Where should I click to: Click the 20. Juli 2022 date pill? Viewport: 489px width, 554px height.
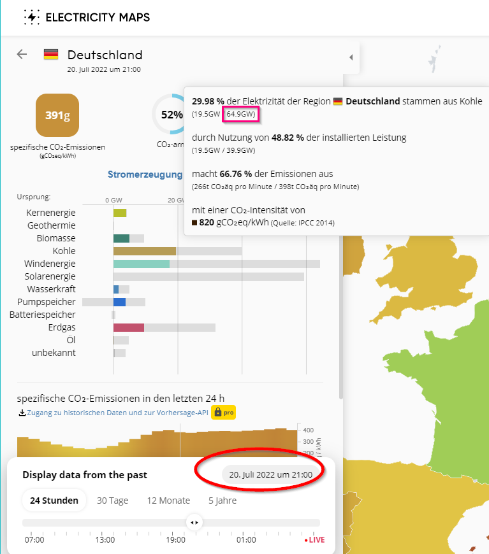[270, 474]
